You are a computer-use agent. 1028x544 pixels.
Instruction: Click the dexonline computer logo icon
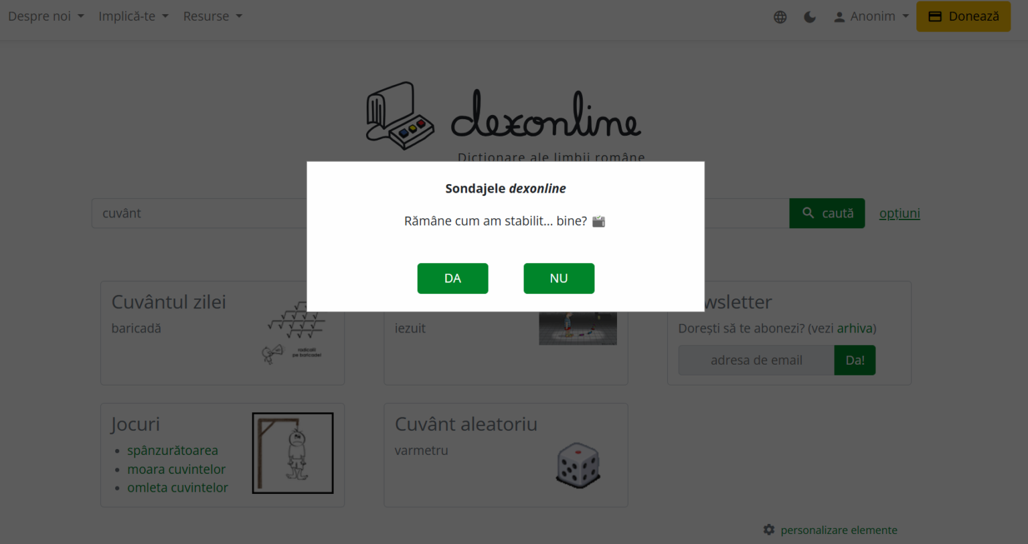click(x=400, y=116)
